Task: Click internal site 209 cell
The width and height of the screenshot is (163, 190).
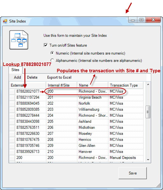Action: click(x=62, y=146)
